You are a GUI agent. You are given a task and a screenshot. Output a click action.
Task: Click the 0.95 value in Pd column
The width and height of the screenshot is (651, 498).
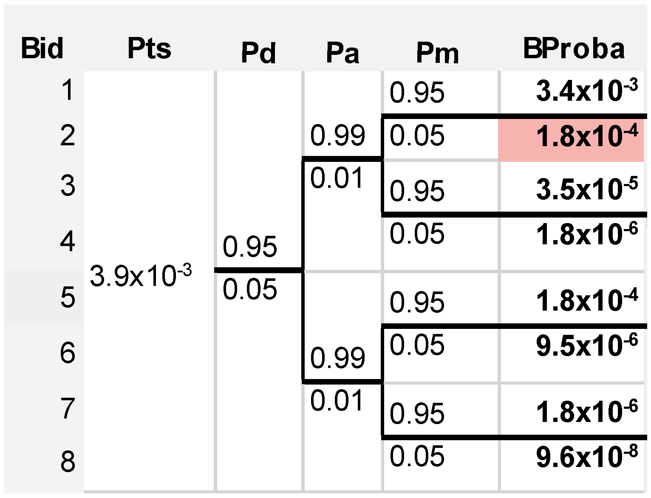tap(250, 247)
